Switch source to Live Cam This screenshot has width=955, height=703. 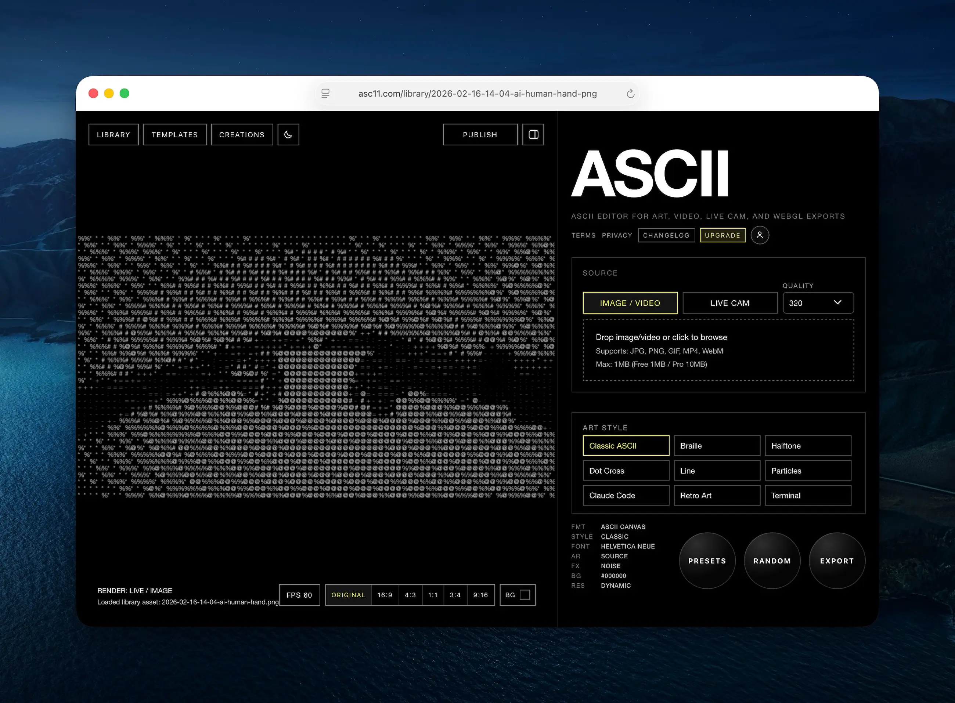(x=730, y=303)
